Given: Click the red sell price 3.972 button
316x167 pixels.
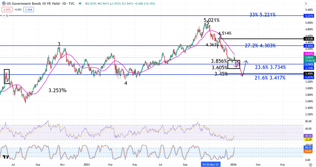Looking at the screenshot, I should (7, 10).
